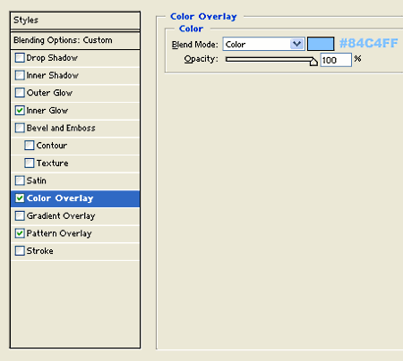The height and width of the screenshot is (361, 403).
Task: Tick the Outer Glow checkbox
Action: point(20,93)
